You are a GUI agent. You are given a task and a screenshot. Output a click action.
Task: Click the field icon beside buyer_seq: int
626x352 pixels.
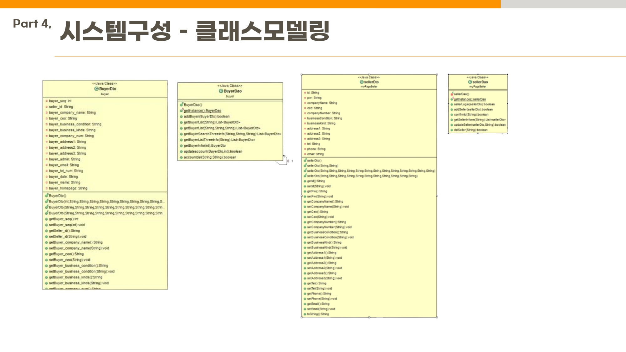(46, 101)
